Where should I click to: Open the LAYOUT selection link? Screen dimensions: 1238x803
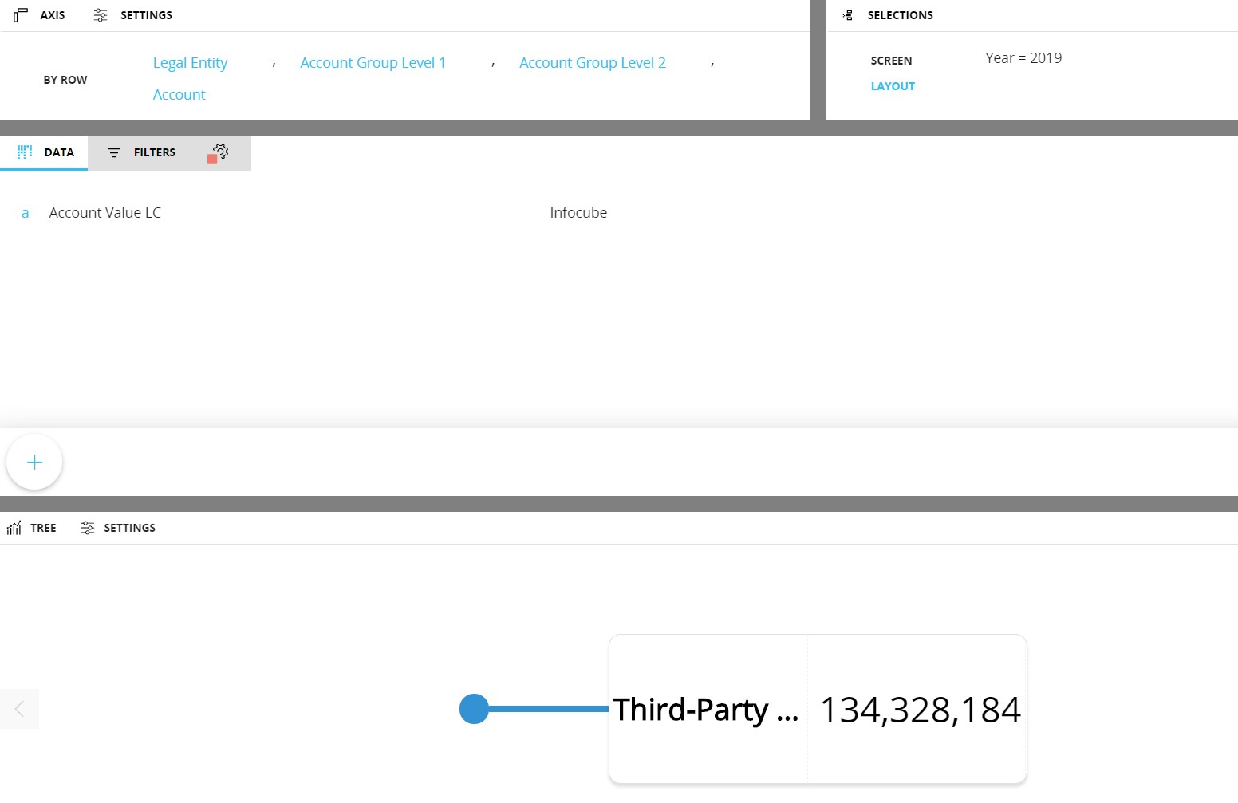(893, 86)
